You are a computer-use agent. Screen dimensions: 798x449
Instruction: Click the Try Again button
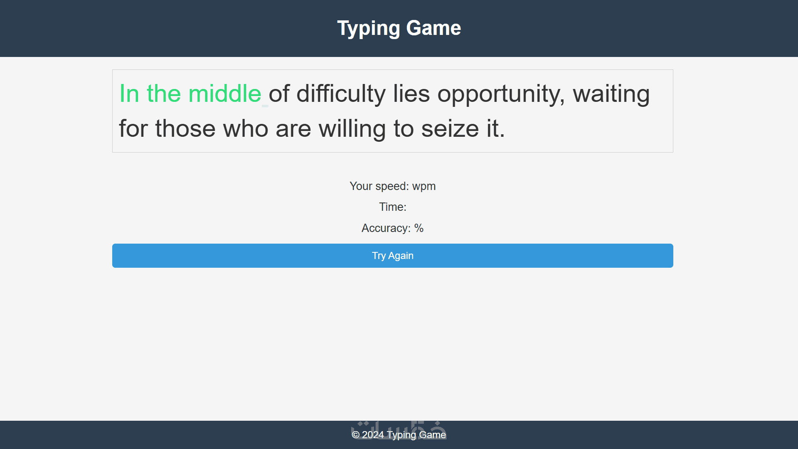click(392, 256)
